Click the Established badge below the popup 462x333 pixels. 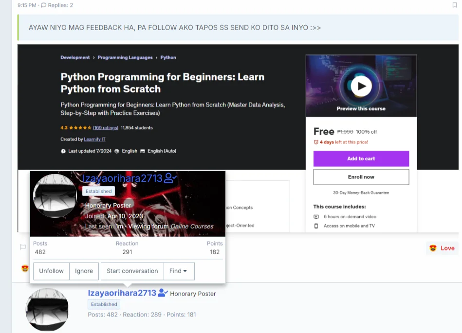[x=104, y=304]
